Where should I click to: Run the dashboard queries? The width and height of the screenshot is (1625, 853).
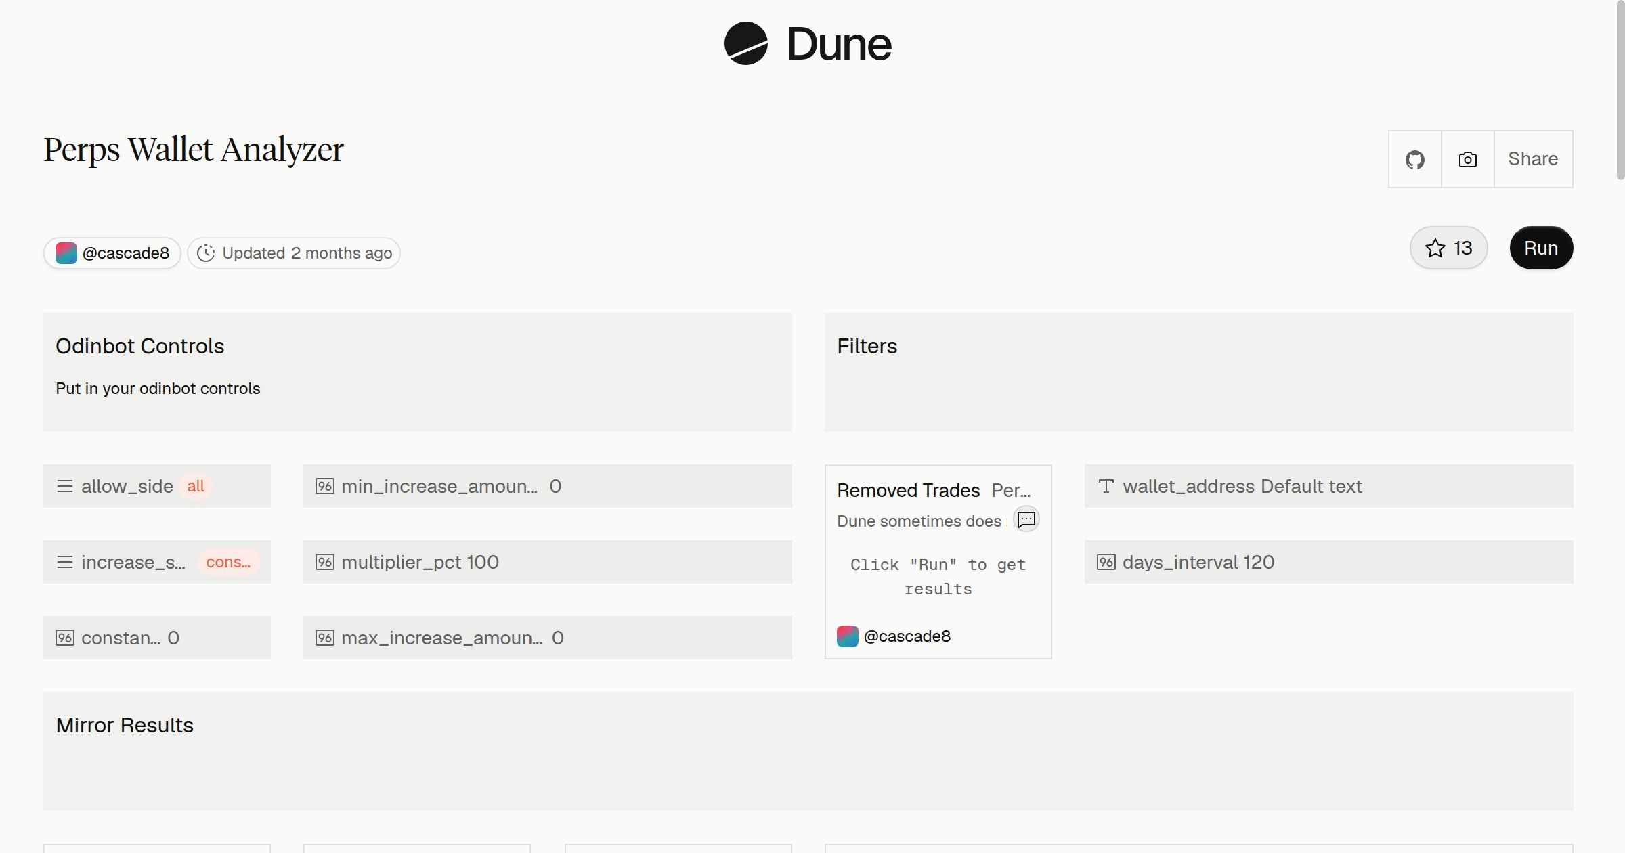(1541, 248)
